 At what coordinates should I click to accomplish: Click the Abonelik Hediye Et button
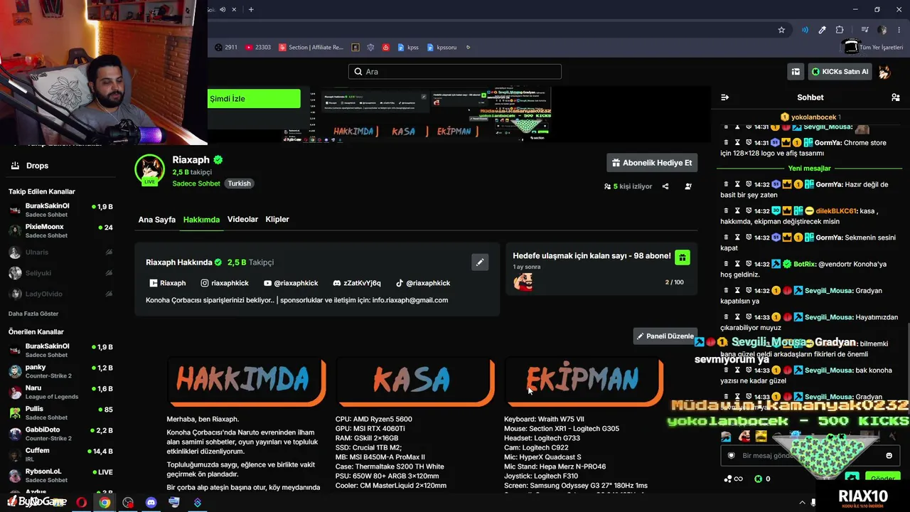tap(652, 163)
